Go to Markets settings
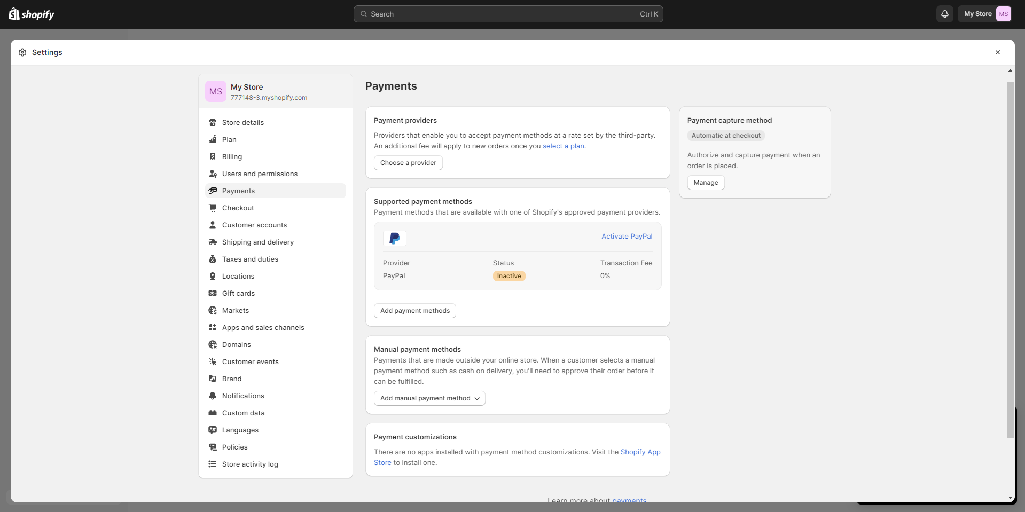 (x=276, y=310)
